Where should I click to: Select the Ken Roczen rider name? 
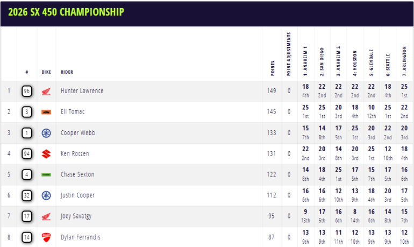coord(74,154)
